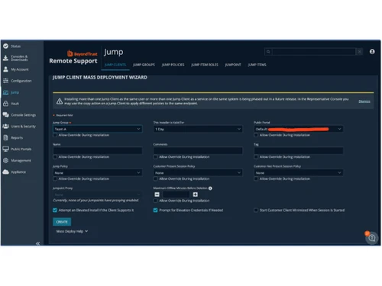Click the warning triangle in the banner

coord(60,101)
